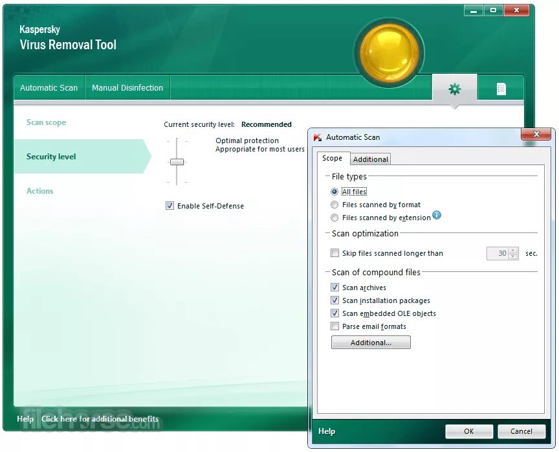Click here for additional benefits link

pos(100,419)
